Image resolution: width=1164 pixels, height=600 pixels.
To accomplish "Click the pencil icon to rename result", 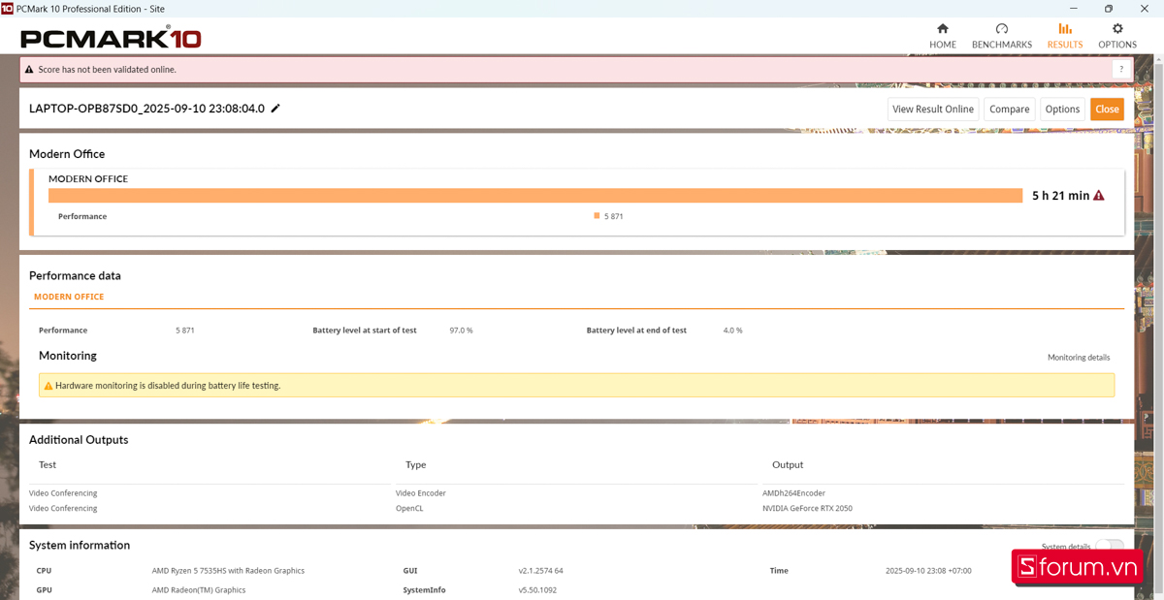I will (275, 109).
